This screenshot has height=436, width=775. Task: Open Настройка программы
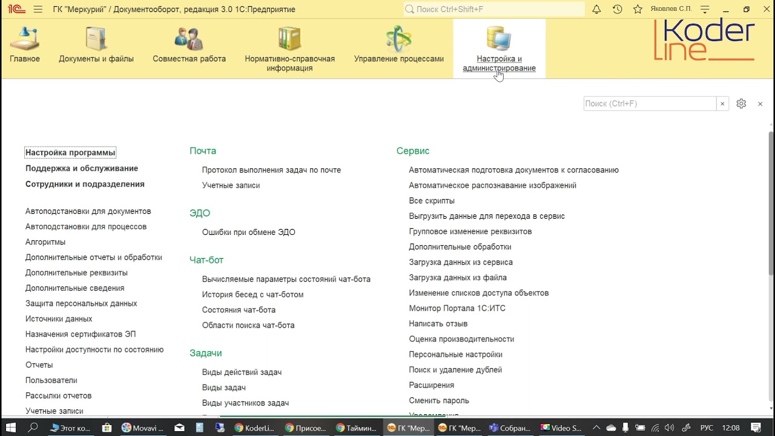pos(70,153)
